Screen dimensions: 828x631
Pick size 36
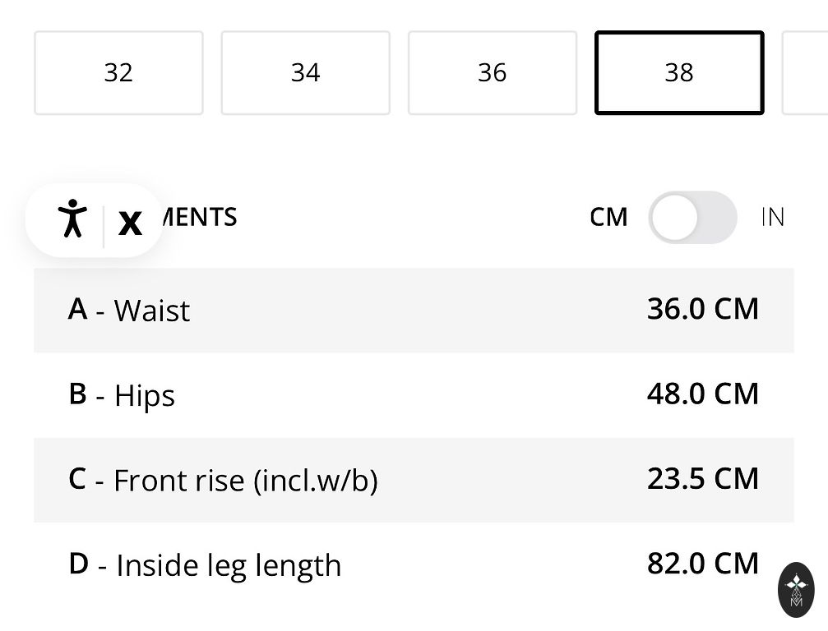pyautogui.click(x=492, y=73)
